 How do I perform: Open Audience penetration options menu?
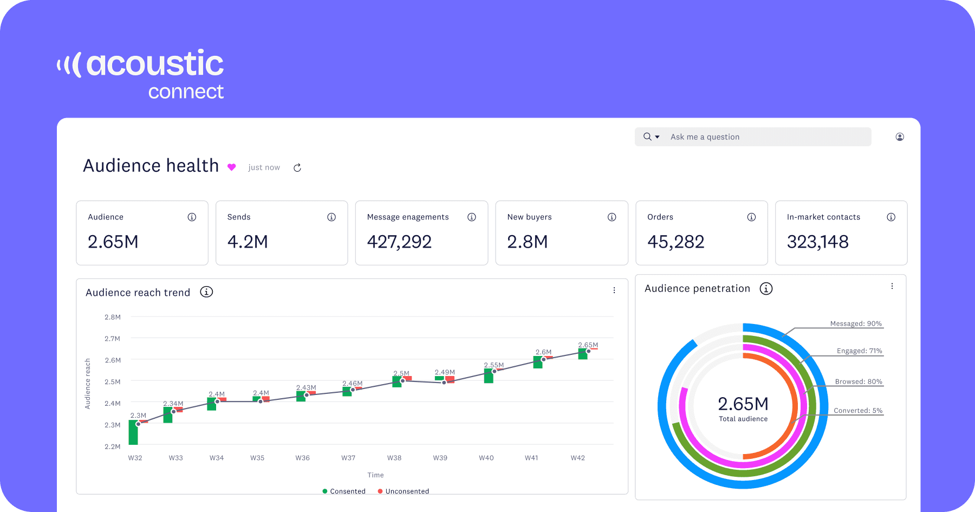(892, 286)
